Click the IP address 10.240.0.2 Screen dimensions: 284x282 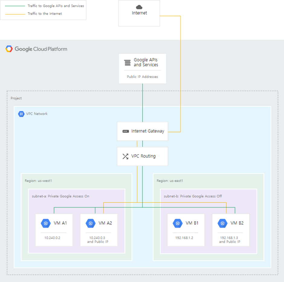(x=52, y=238)
